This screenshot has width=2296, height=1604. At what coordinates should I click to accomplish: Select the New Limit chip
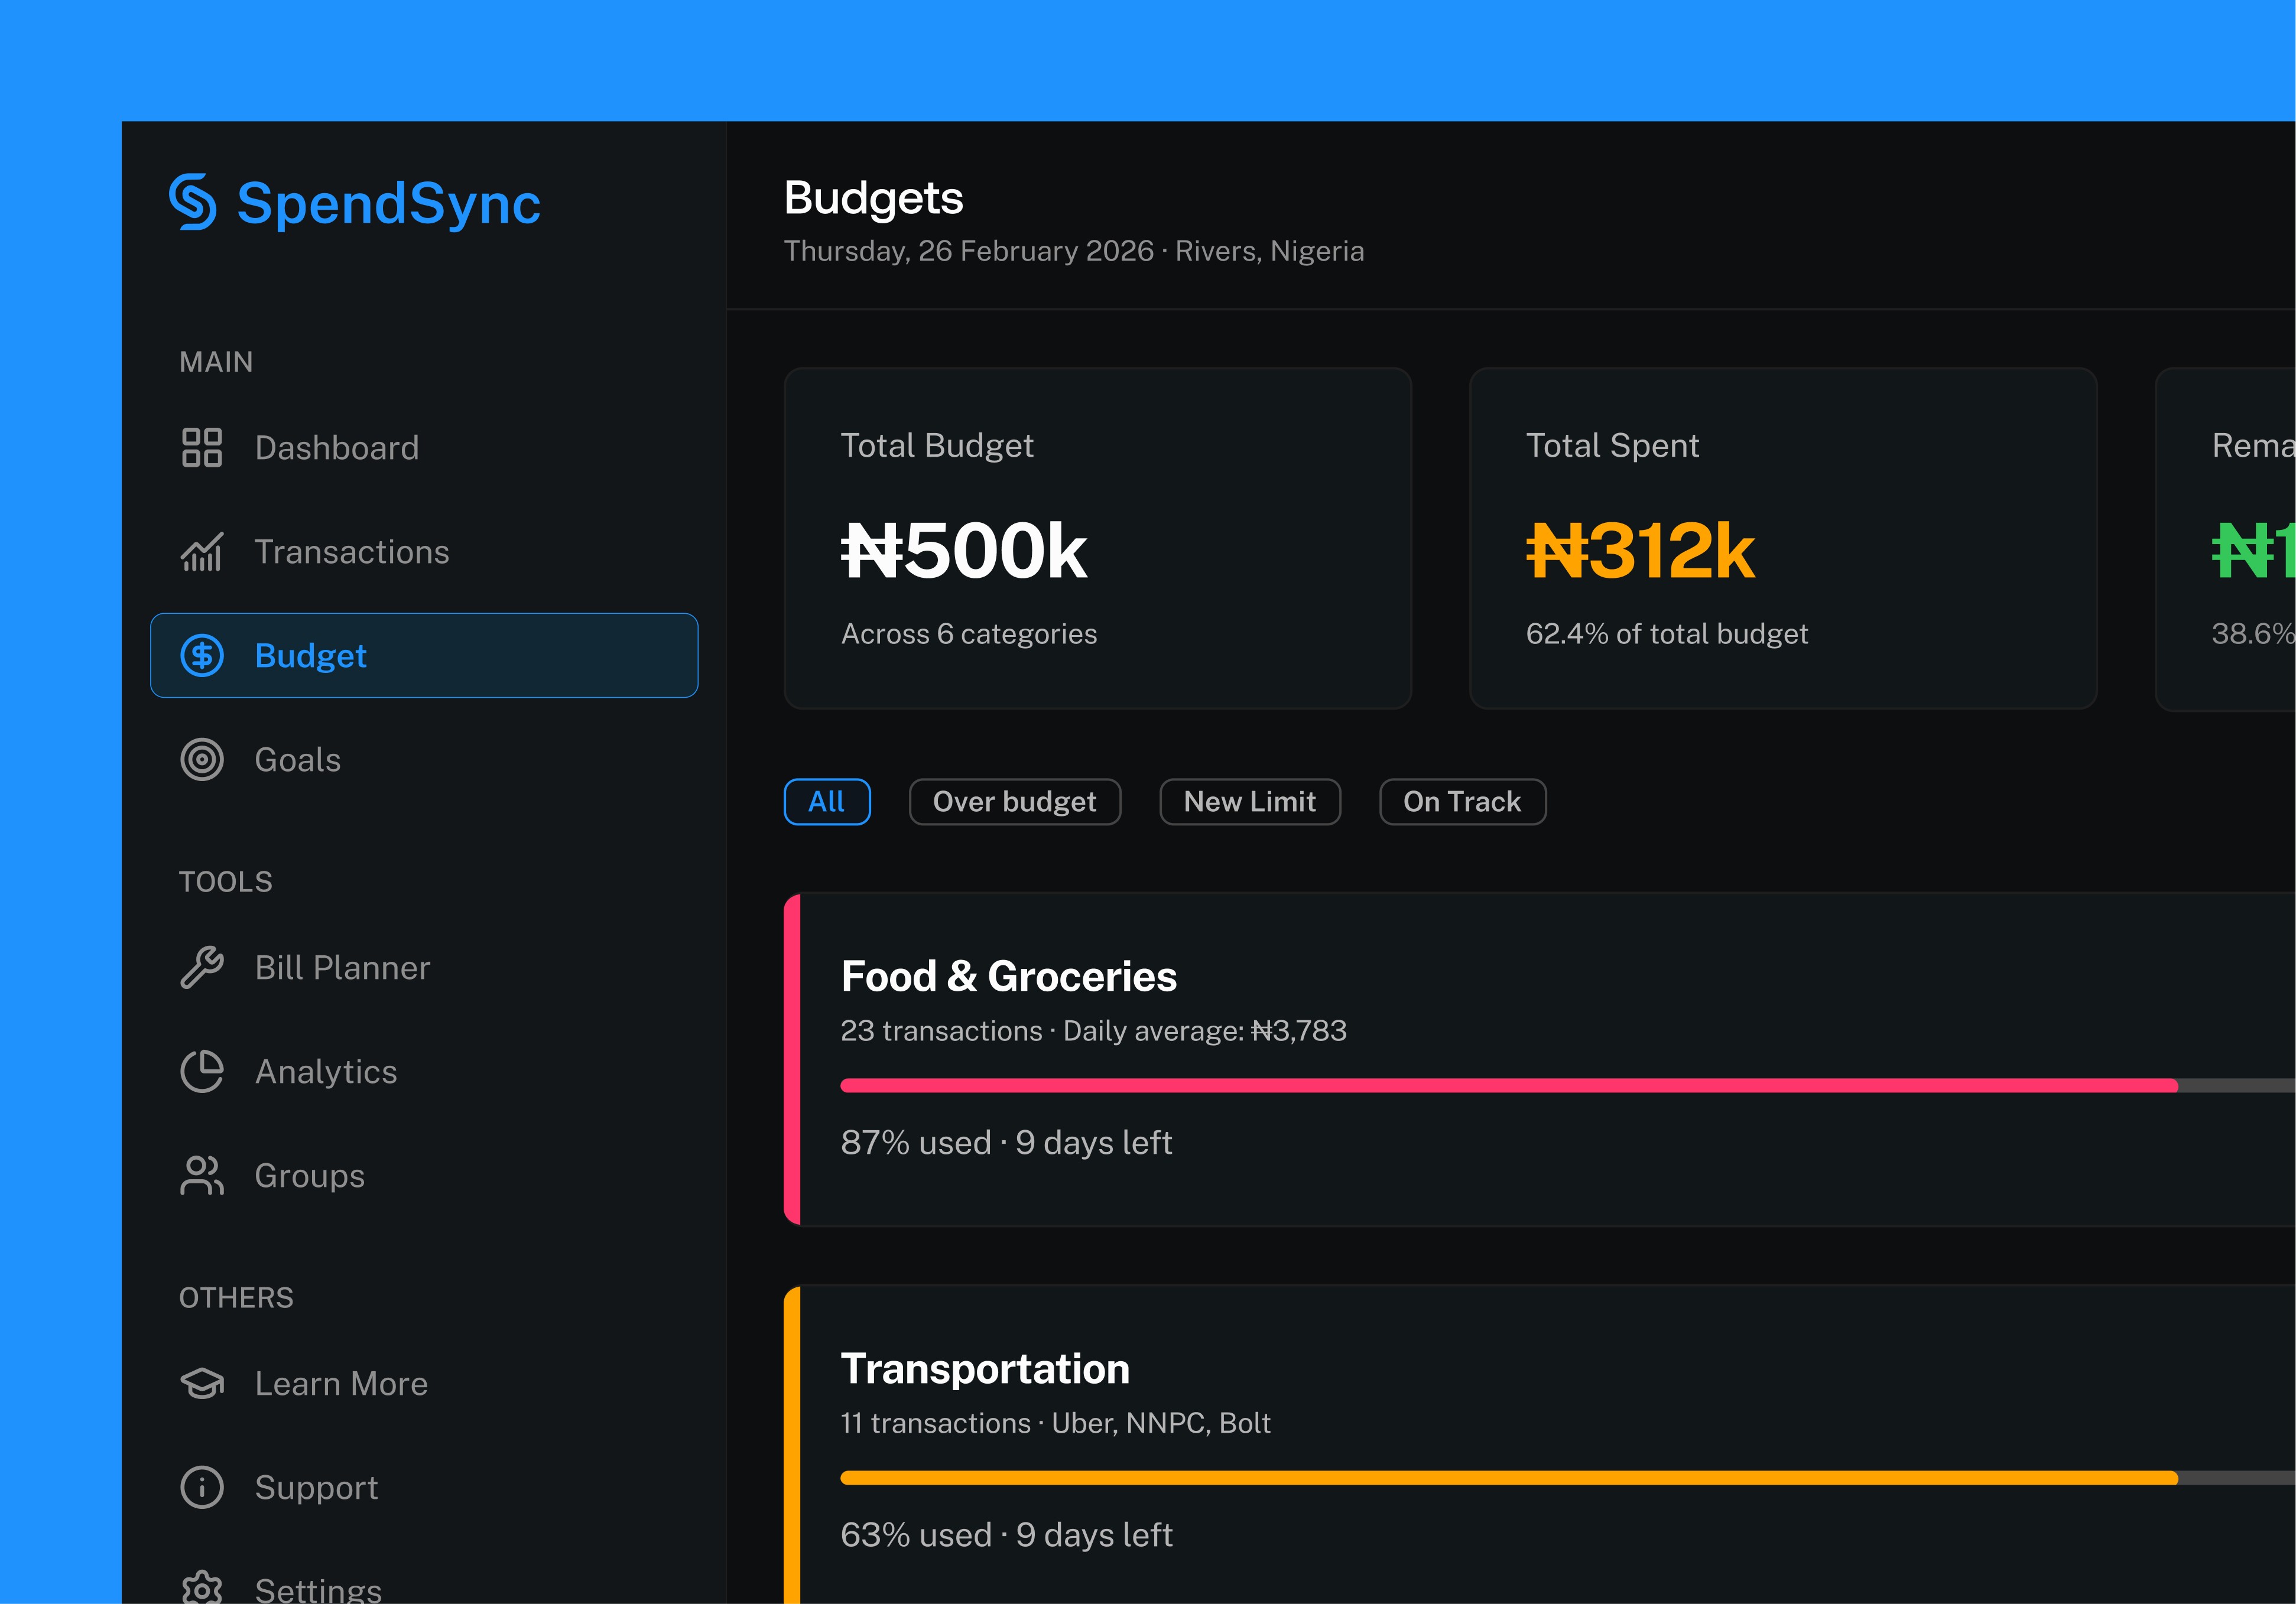(x=1249, y=802)
